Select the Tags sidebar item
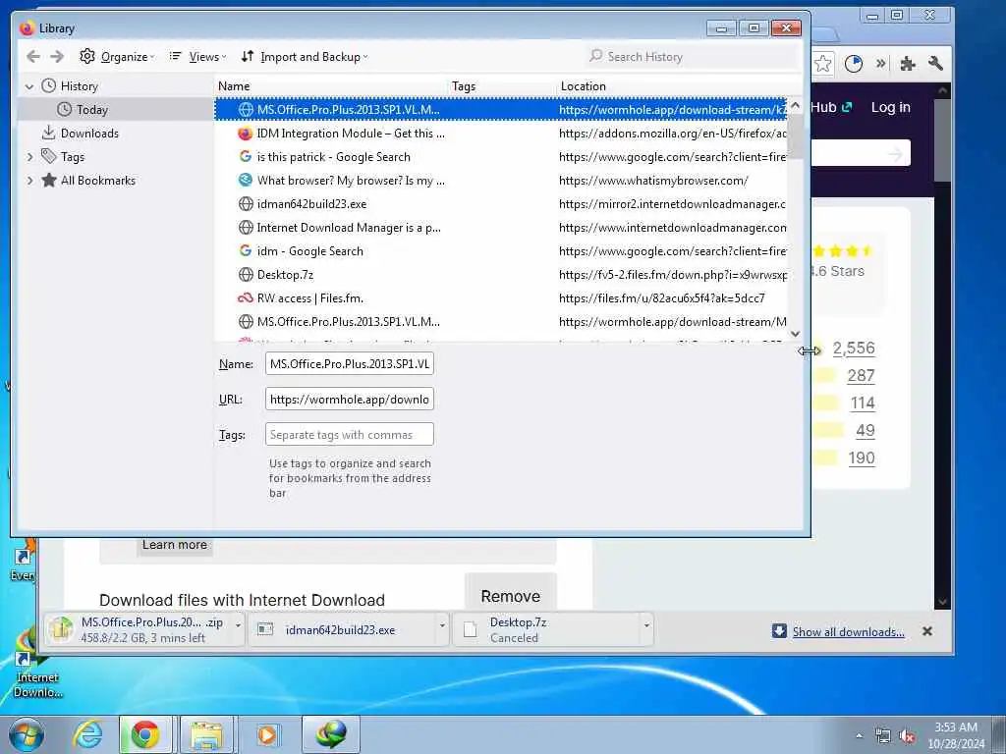 73,157
